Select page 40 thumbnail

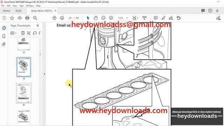(24, 93)
